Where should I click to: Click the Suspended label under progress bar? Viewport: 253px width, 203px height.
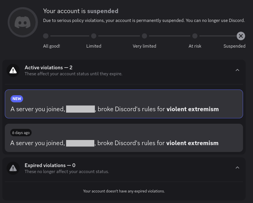click(x=234, y=46)
